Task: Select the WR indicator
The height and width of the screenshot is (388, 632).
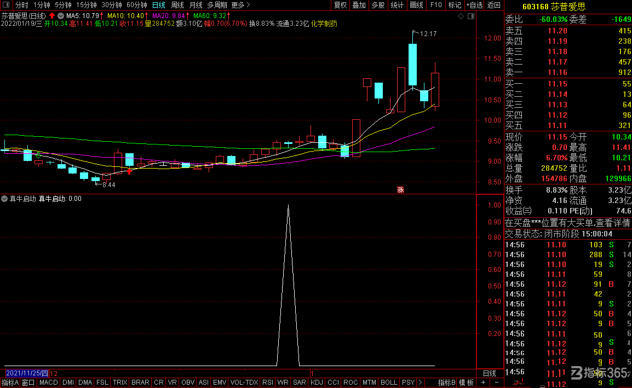Action: (283, 383)
